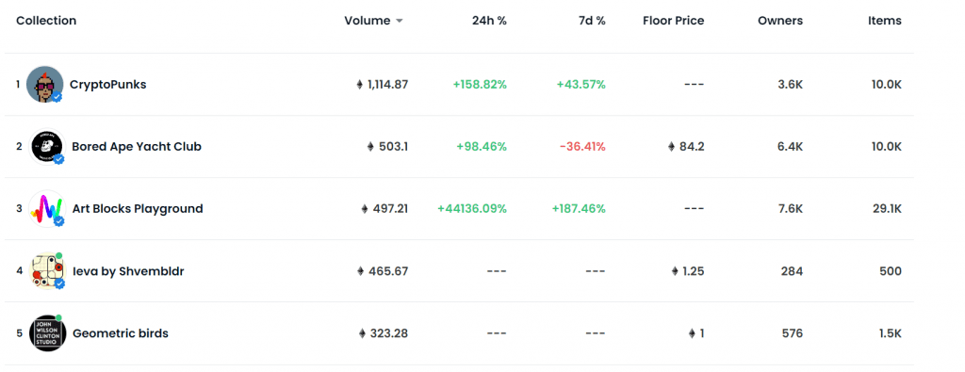Select the 1,114.87 volume value
965x372 pixels.
pos(387,84)
